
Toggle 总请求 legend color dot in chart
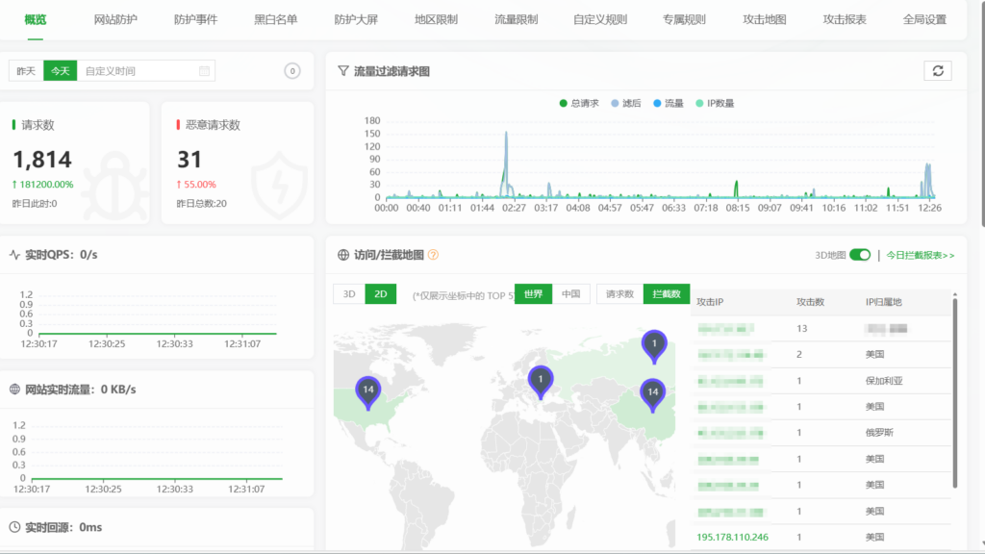(563, 103)
